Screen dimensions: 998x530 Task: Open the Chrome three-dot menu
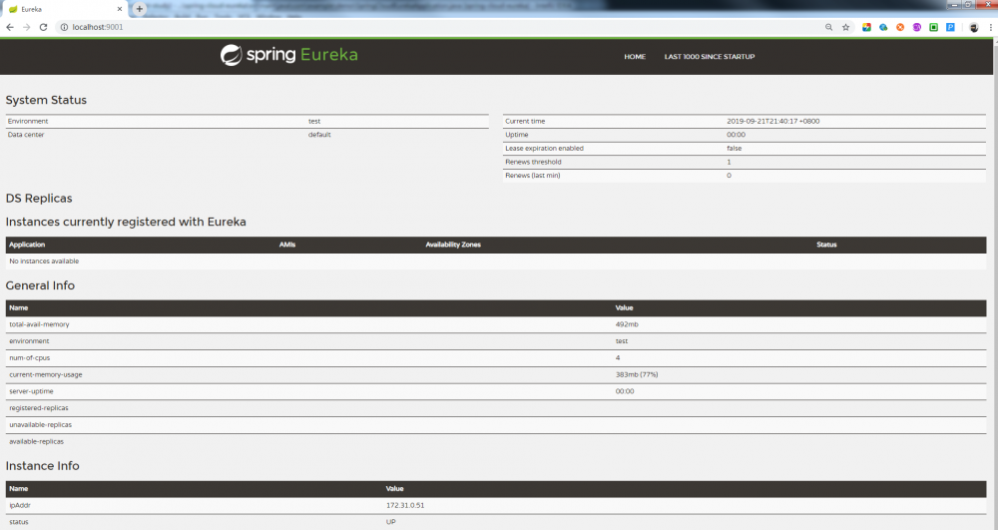coord(991,27)
